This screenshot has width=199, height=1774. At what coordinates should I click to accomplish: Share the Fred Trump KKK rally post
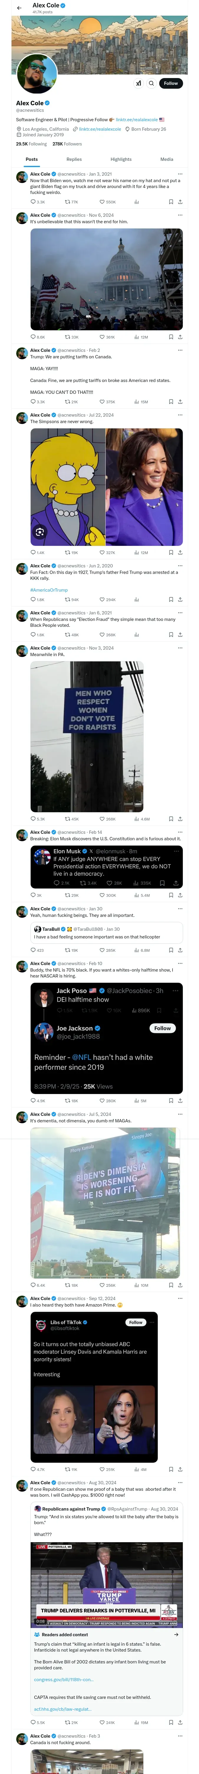180,600
